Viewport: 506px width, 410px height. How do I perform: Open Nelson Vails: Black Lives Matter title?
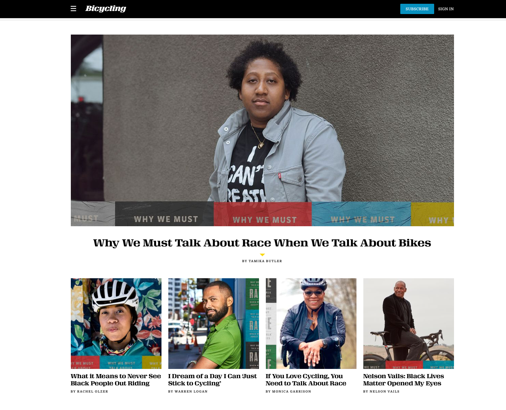pos(404,380)
